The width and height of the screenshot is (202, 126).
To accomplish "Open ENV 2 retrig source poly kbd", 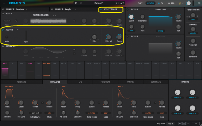I will pyautogui.click(x=92, y=113).
